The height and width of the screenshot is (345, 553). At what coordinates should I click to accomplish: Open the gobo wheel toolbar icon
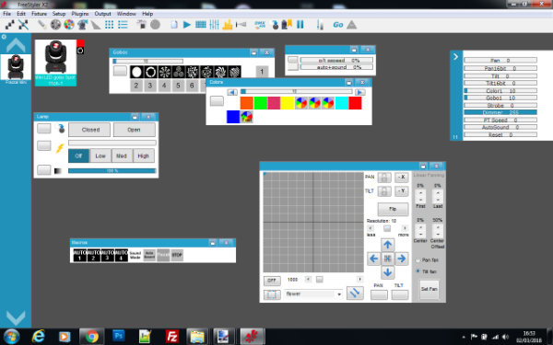click(55, 25)
